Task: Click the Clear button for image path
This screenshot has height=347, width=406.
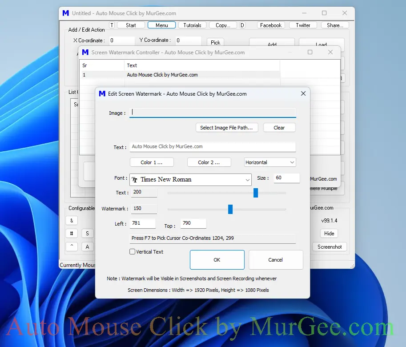Action: (x=279, y=128)
